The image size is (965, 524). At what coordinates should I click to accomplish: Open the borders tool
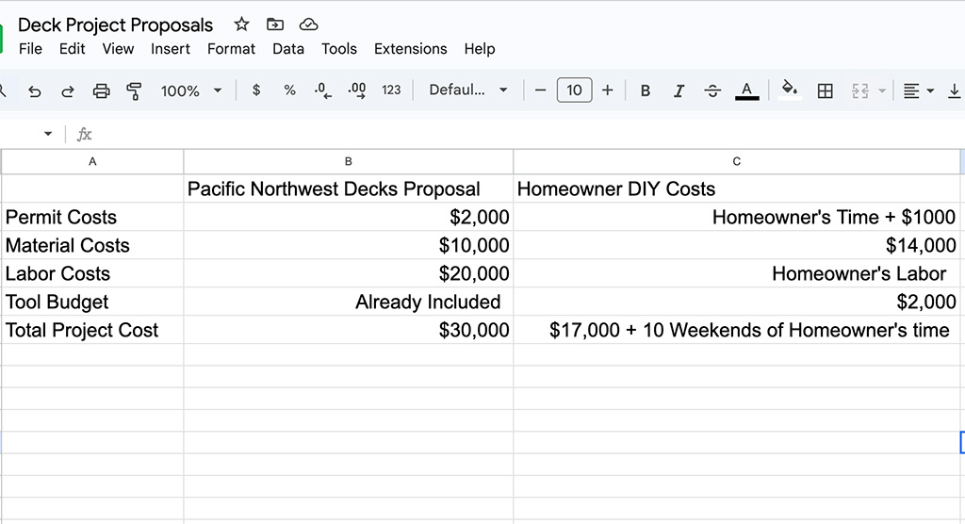click(825, 91)
